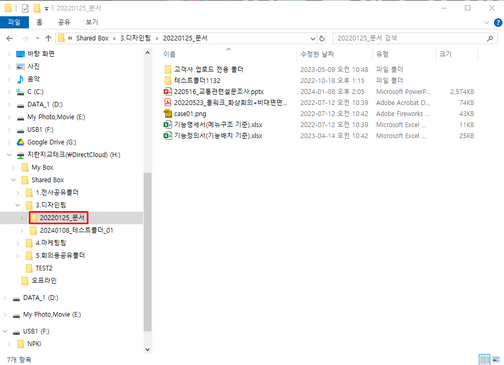Screen dimensions: 504x365
Task: Click the Excel icon of 기능명세서(메뉴구조 기준).xlsx
Action: click(x=168, y=124)
